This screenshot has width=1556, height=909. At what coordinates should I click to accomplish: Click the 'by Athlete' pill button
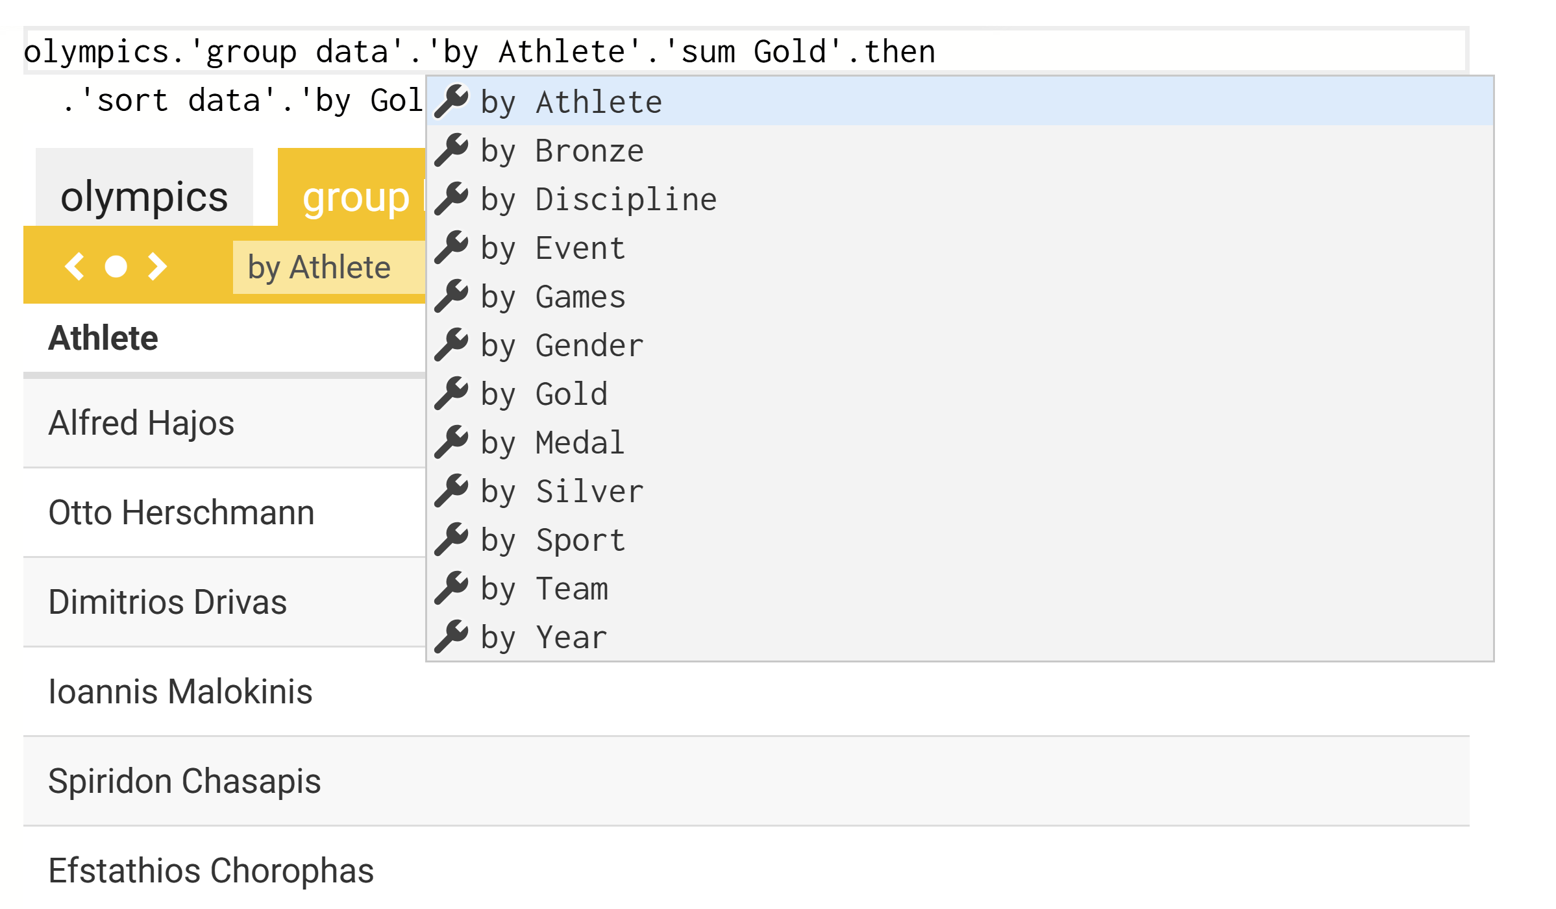click(319, 267)
